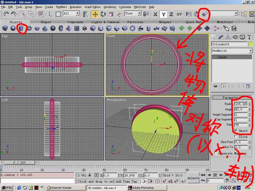Click the Cylinder01 object name field
Viewport: 255px width, 191px height.
(x=229, y=44)
